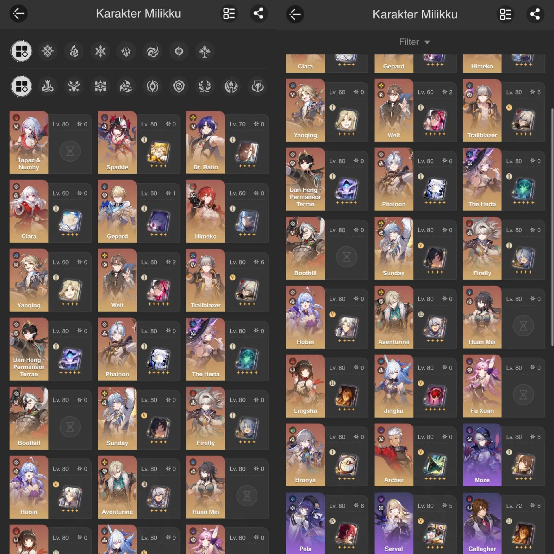Filter by The Hunt path icon
This screenshot has width=554, height=554.
(74, 86)
